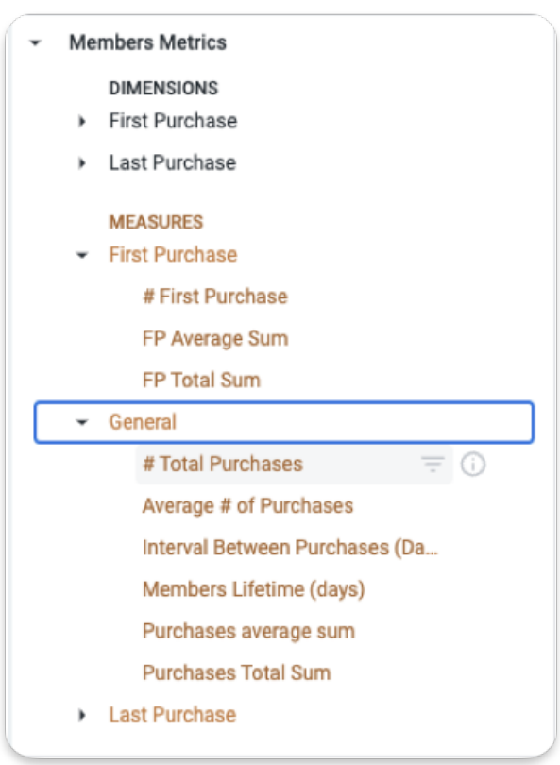Click the Members Metrics view title
Image resolution: width=560 pixels, height=765 pixels.
pyautogui.click(x=148, y=42)
